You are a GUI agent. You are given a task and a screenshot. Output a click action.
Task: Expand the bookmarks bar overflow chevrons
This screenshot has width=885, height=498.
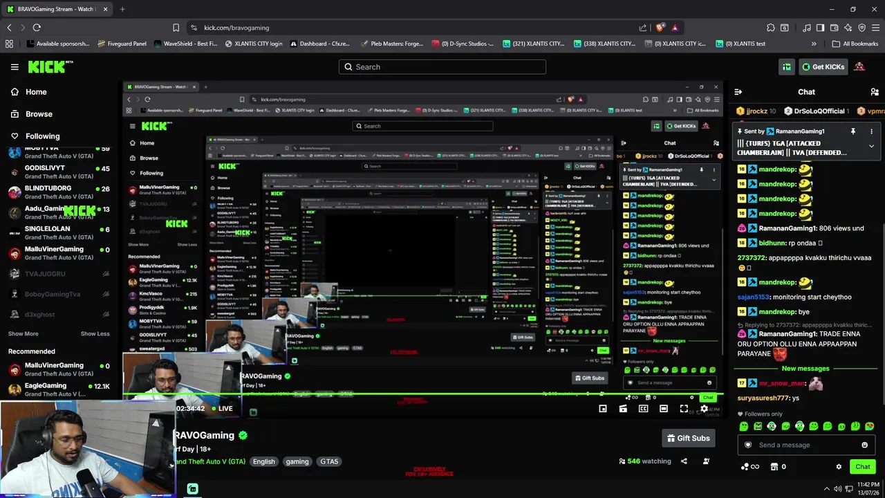[814, 44]
